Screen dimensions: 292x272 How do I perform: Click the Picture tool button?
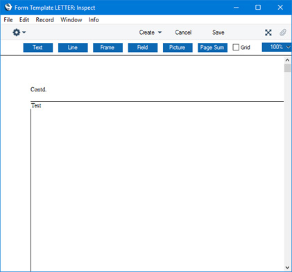click(x=178, y=48)
